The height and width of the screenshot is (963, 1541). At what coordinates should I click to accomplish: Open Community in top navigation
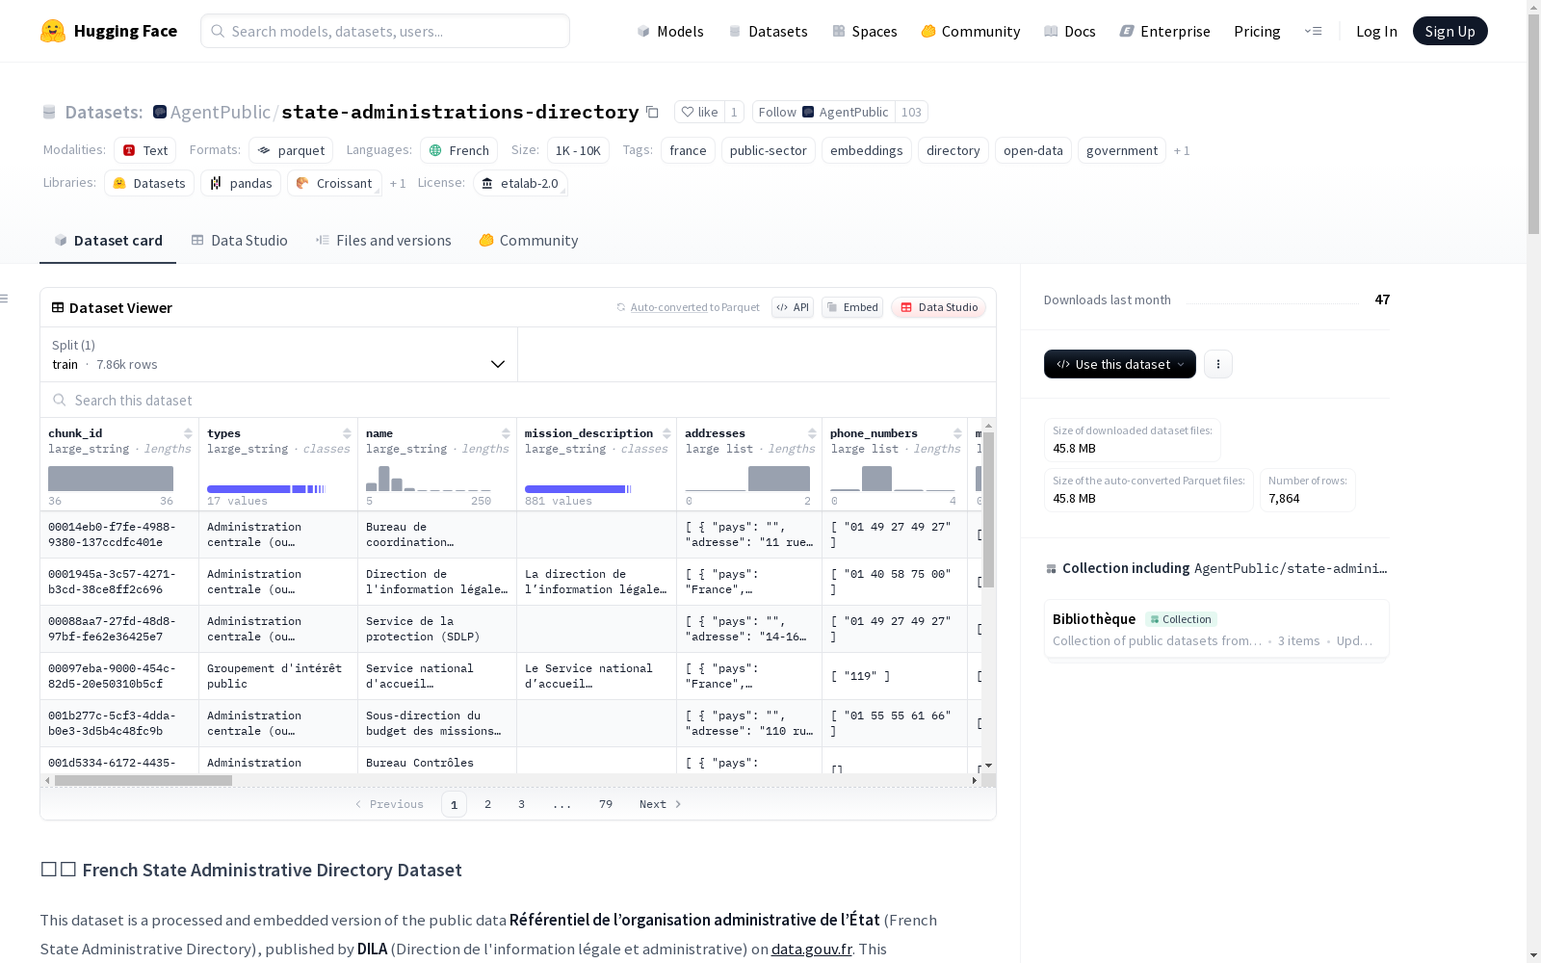click(x=970, y=31)
